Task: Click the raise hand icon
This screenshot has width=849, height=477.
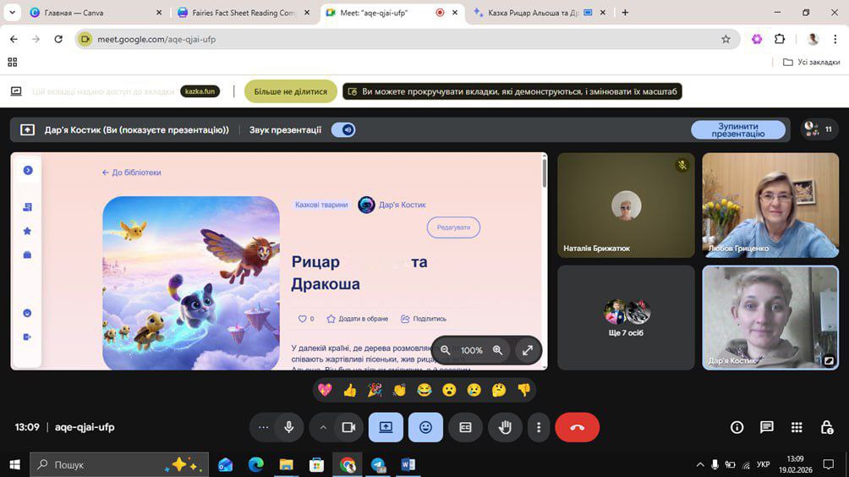Action: [x=505, y=428]
